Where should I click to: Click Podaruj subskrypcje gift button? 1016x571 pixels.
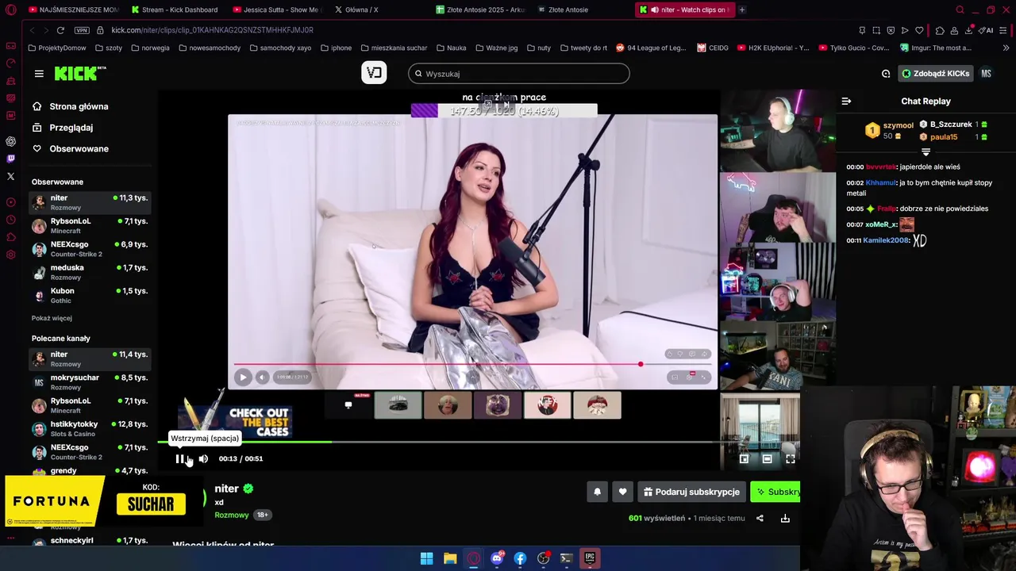pyautogui.click(x=691, y=492)
